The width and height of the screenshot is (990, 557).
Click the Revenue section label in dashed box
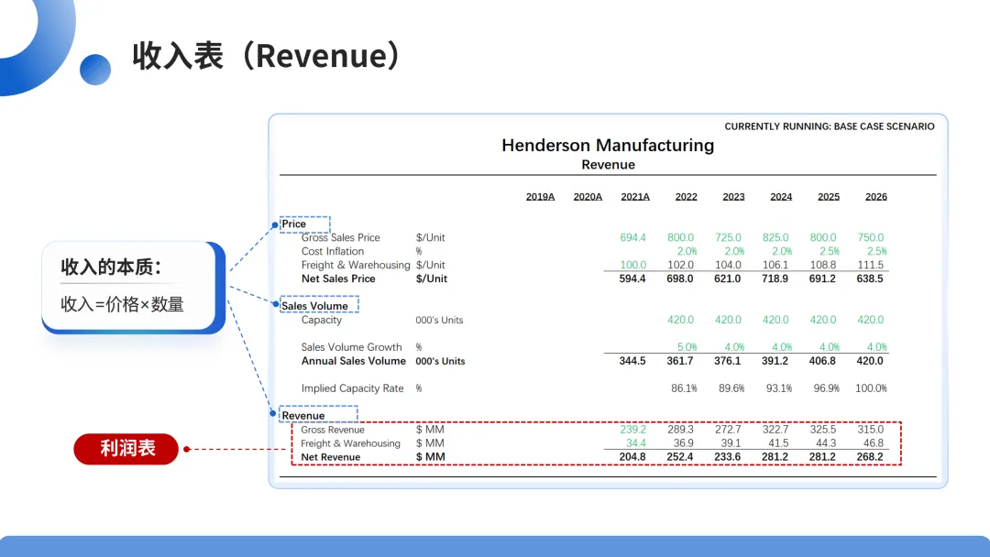pyautogui.click(x=303, y=416)
